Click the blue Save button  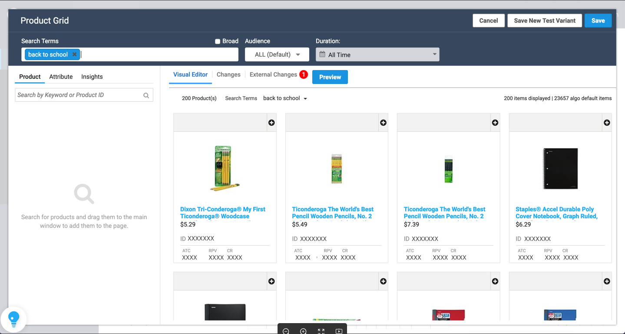(x=598, y=20)
